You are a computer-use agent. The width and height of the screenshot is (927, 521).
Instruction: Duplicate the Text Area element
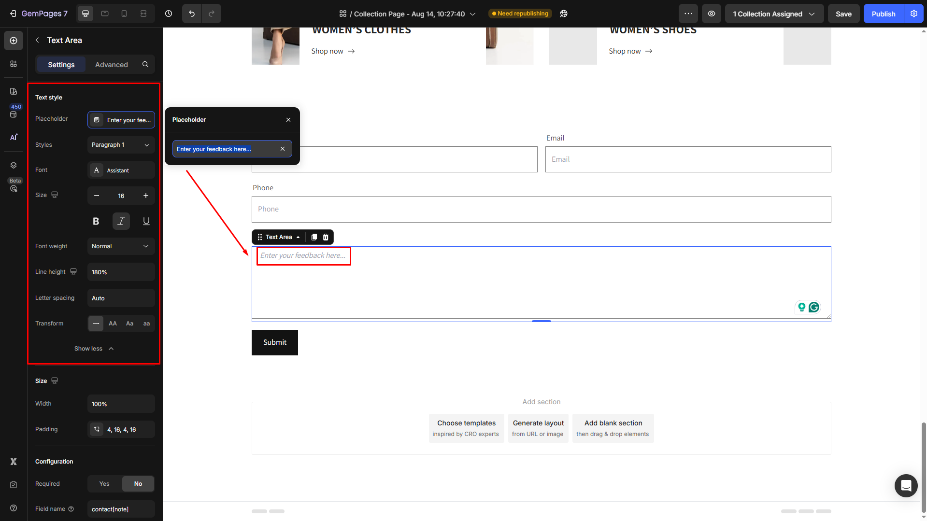click(x=314, y=237)
